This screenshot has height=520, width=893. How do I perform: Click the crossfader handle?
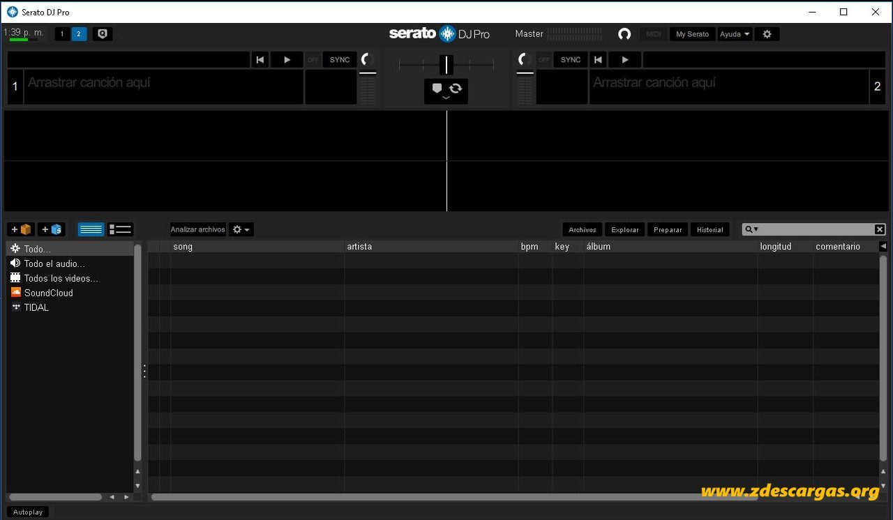446,65
